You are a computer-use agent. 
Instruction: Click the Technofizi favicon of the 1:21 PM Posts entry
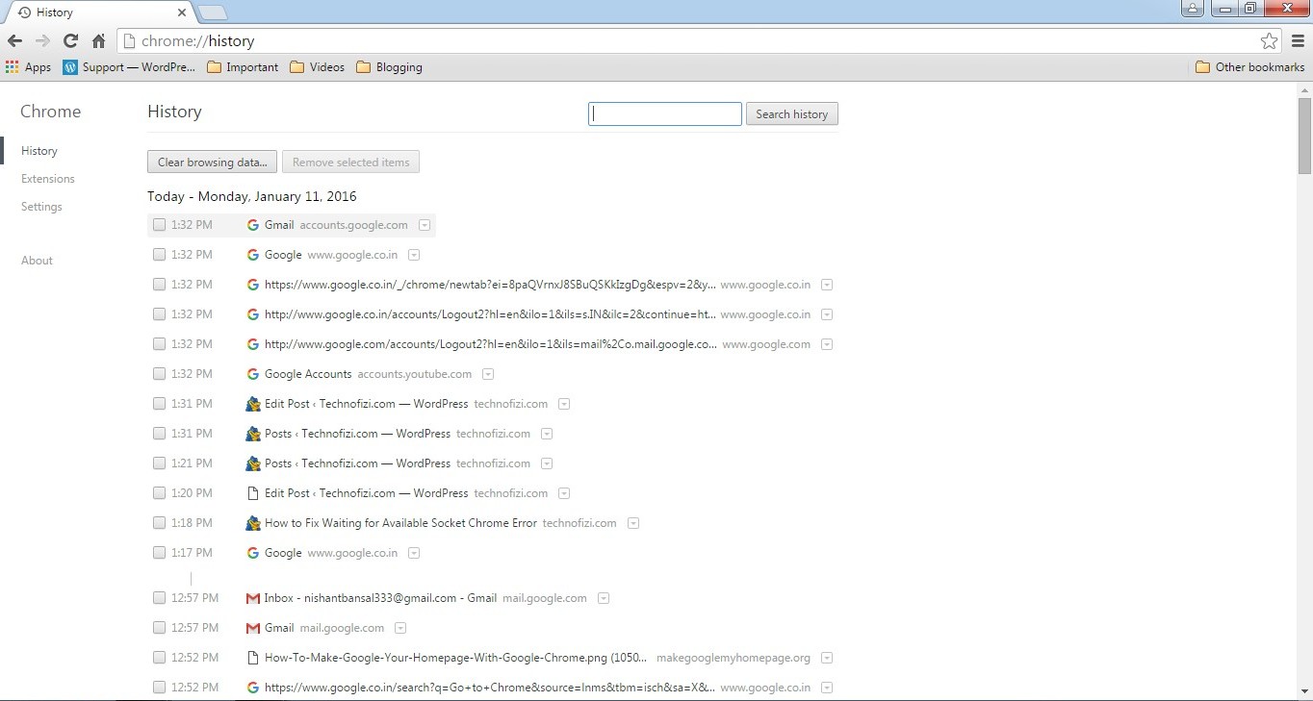[x=253, y=463]
